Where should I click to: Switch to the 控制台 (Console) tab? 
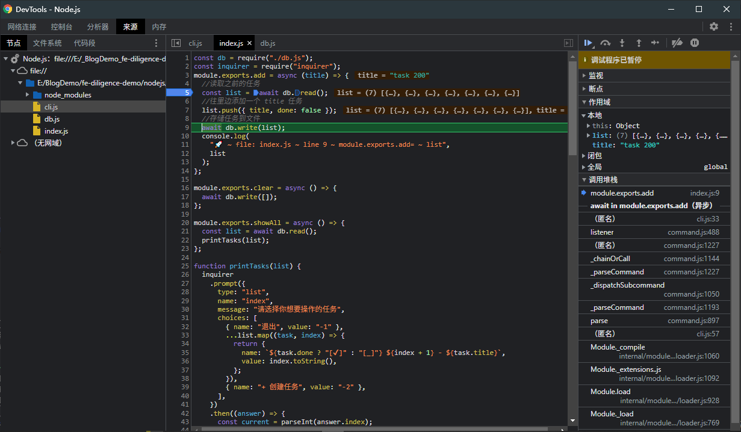61,26
